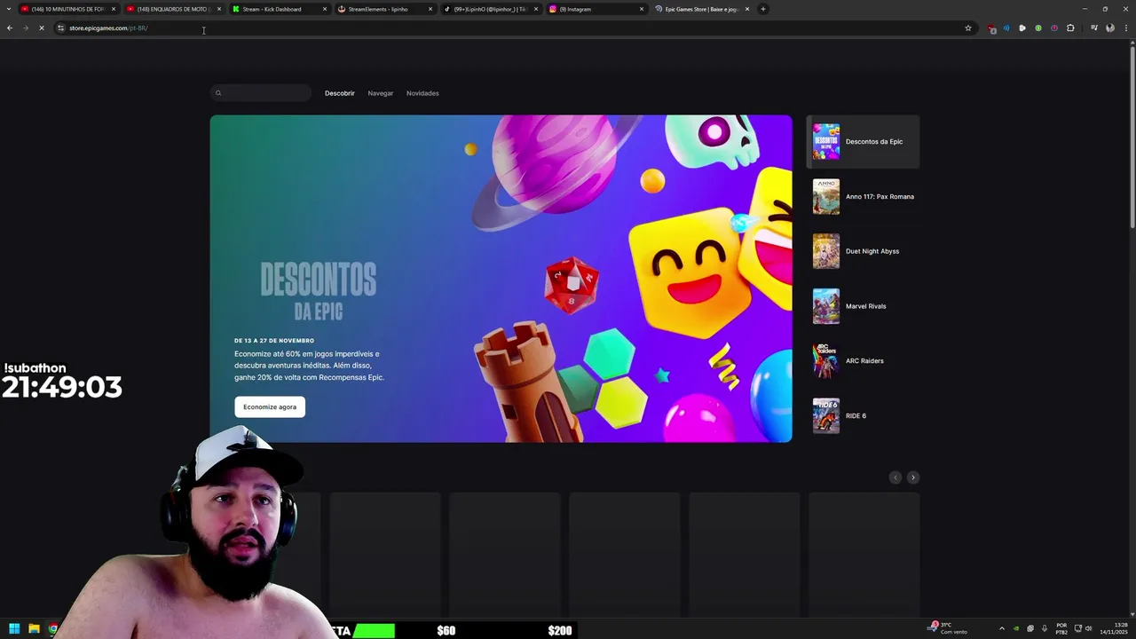
Task: Click the Economize agora button
Action: point(270,406)
